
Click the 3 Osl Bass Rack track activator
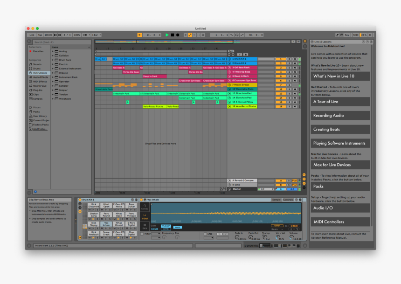[x=281, y=68]
